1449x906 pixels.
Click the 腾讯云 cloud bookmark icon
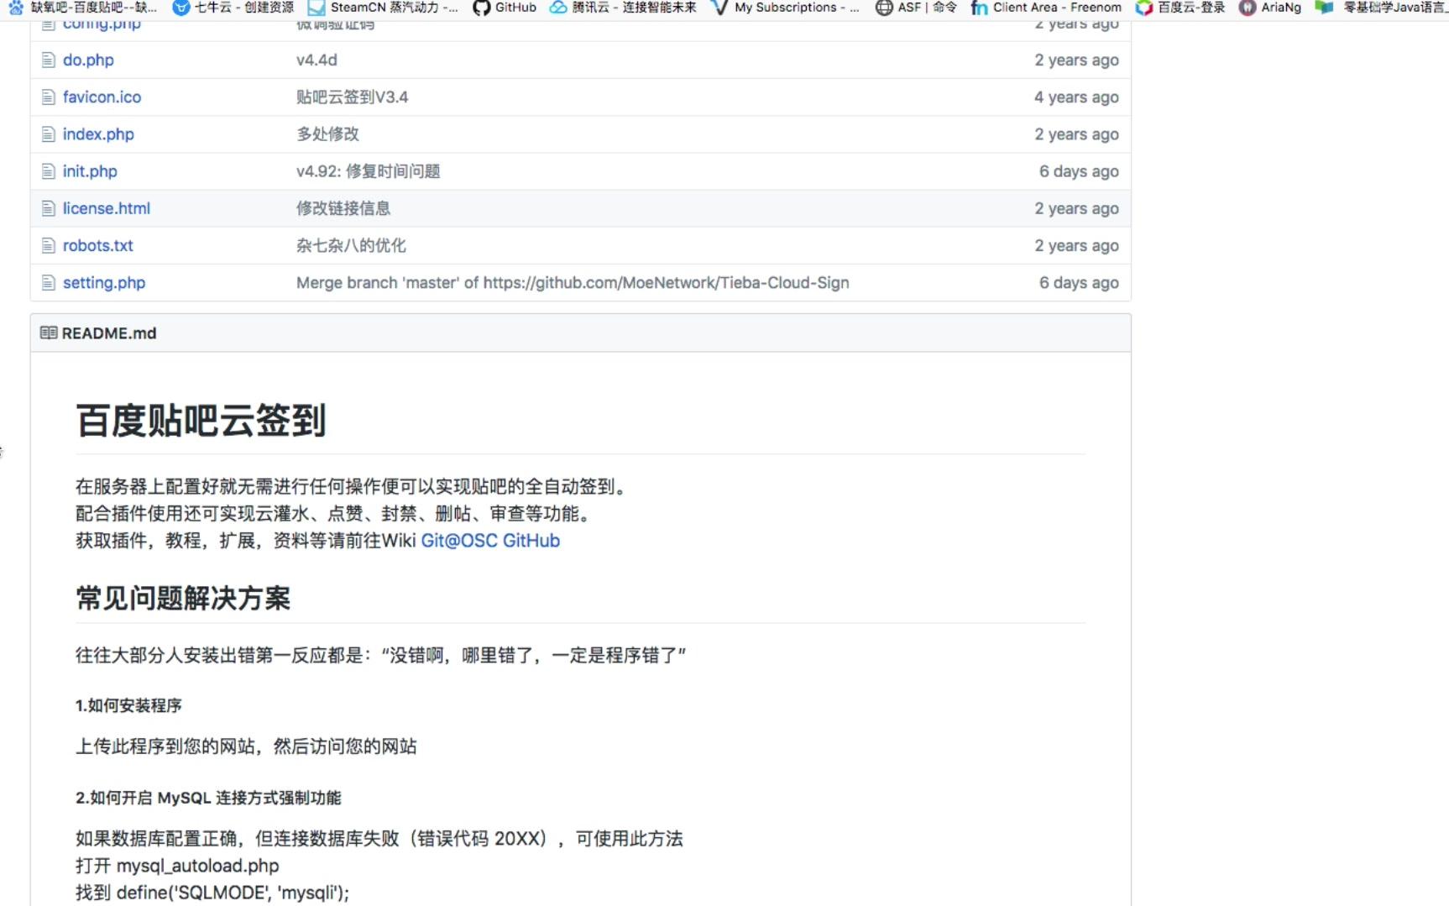pos(557,8)
